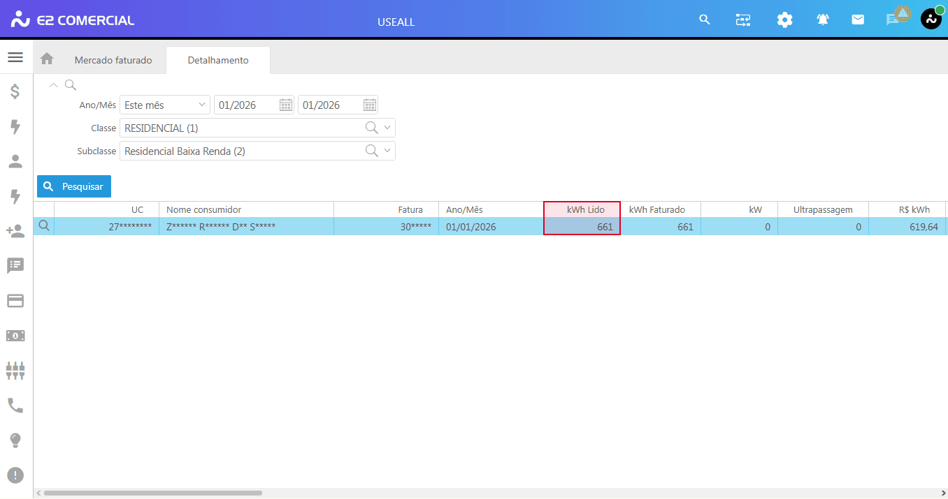Open the alarm bell notifications
This screenshot has width=948, height=499.
[823, 20]
